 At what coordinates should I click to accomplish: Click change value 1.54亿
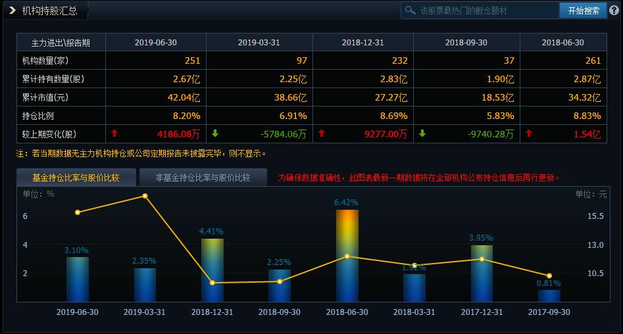coord(587,134)
